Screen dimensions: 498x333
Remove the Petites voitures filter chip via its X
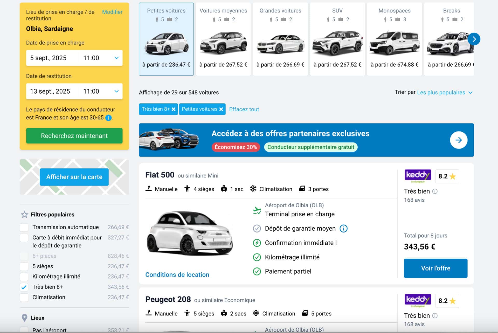[221, 109]
